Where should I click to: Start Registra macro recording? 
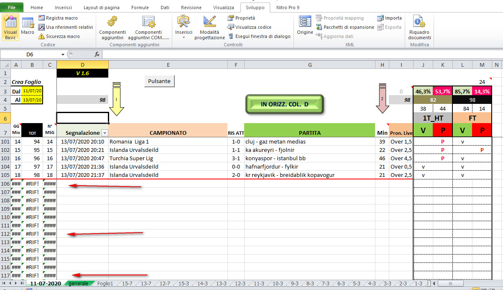(58, 18)
